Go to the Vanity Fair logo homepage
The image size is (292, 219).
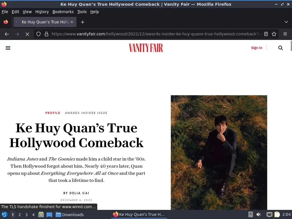[146, 48]
